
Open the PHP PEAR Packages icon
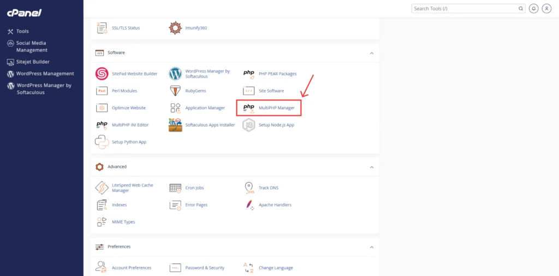[x=249, y=74]
